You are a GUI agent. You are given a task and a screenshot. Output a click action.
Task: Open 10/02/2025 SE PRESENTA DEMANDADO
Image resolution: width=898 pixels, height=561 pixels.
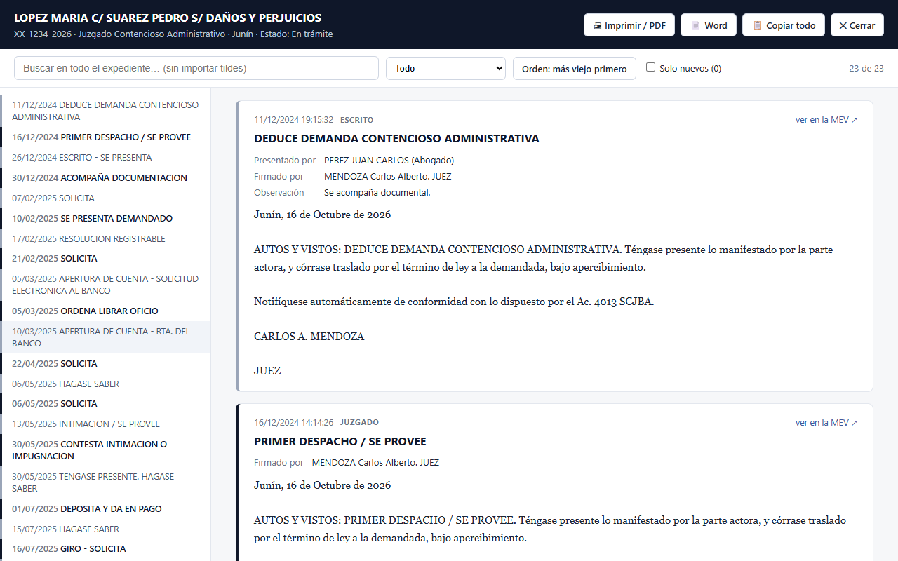tap(105, 219)
